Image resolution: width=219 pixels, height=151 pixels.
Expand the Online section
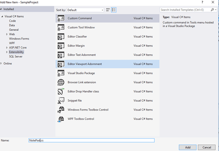pyautogui.click(x=1, y=63)
